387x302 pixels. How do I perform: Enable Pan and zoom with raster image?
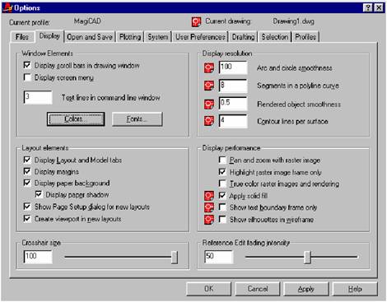[222, 160]
